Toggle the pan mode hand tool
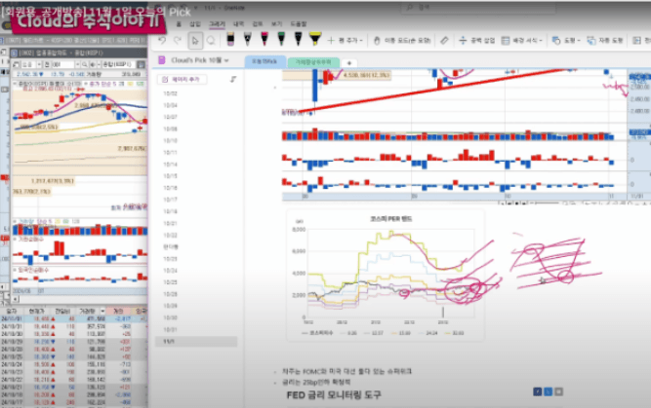651x408 pixels. pos(402,40)
